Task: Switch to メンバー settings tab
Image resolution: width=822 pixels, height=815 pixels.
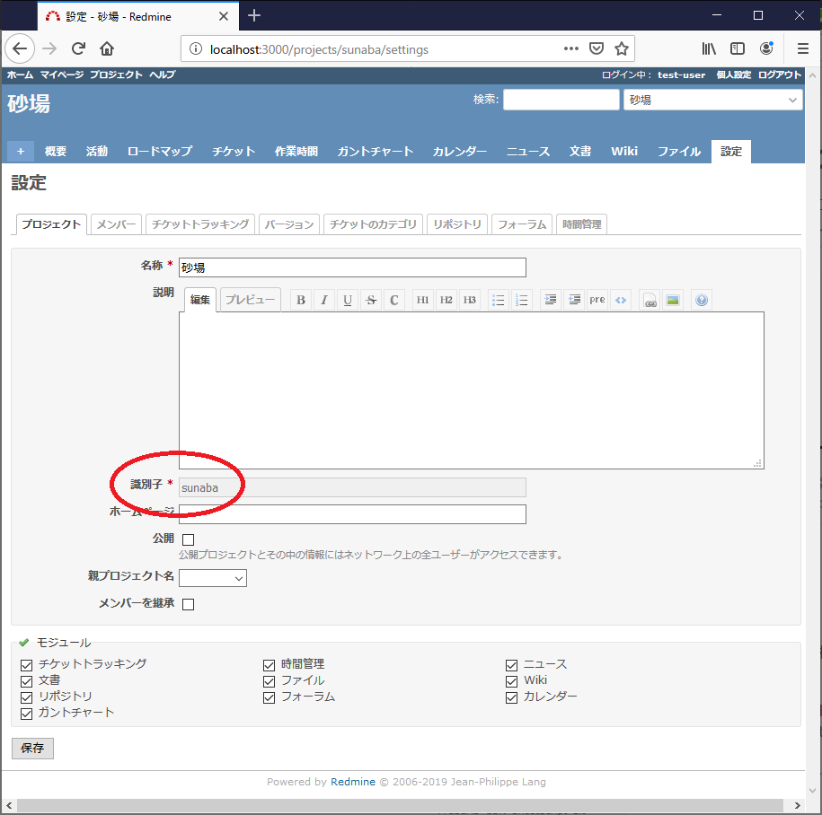Action: 116,224
